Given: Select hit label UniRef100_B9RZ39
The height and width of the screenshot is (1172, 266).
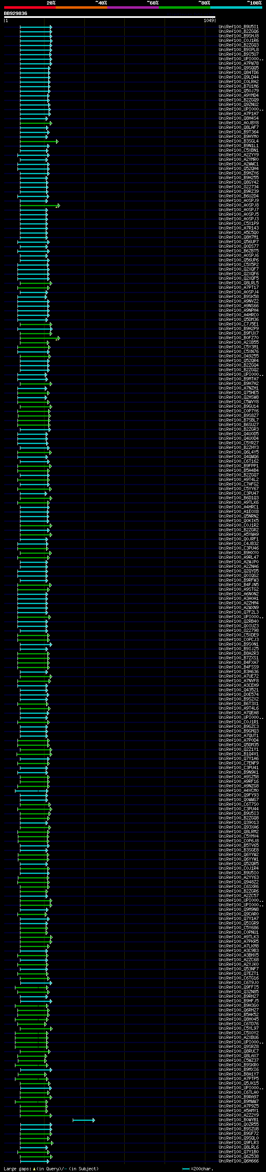Looking at the screenshot, I should (239, 192).
